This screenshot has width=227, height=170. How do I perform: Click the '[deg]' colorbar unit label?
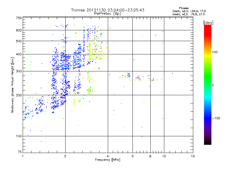[x=208, y=23]
